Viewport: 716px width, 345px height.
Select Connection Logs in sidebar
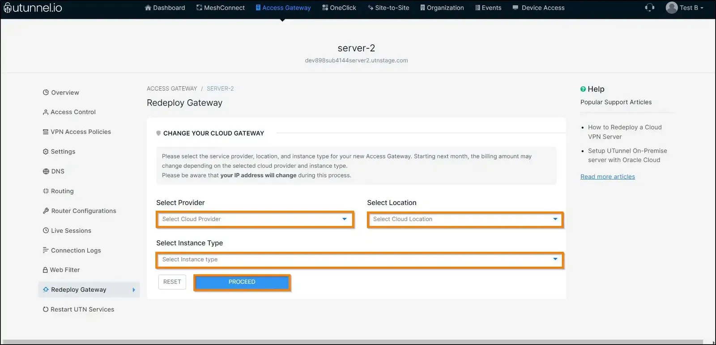click(72, 250)
